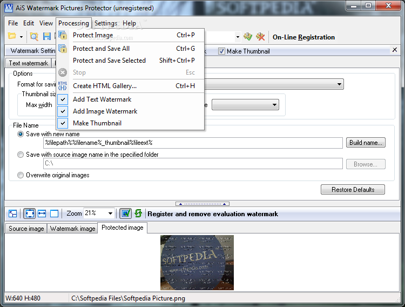Open the View menu
The image size is (405, 307).
coord(46,23)
